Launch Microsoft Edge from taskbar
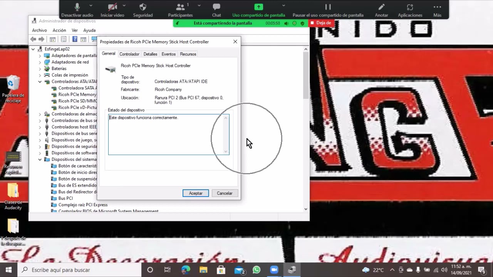The height and width of the screenshot is (277, 493). 186,270
